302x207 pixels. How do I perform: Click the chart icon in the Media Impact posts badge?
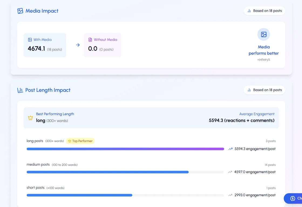[249, 11]
